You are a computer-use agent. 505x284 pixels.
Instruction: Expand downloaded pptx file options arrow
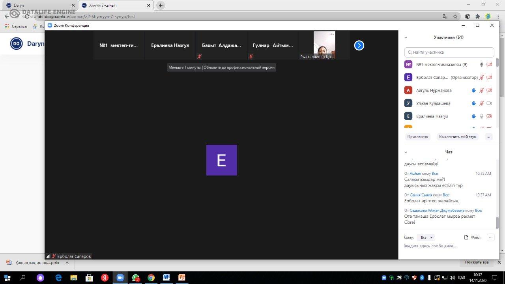[x=67, y=262]
